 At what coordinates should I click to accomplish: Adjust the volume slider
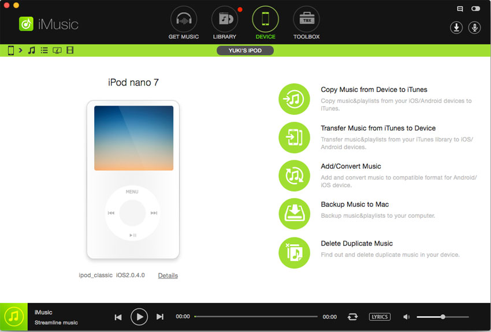tap(443, 316)
